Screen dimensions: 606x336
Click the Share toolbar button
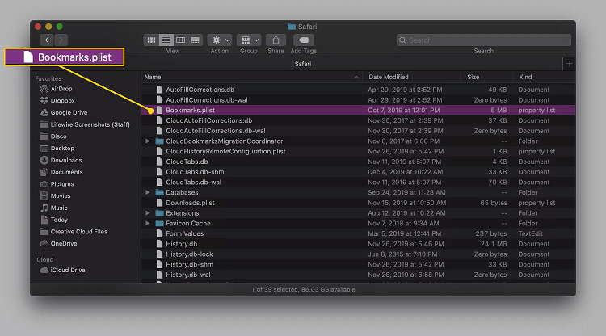point(276,40)
